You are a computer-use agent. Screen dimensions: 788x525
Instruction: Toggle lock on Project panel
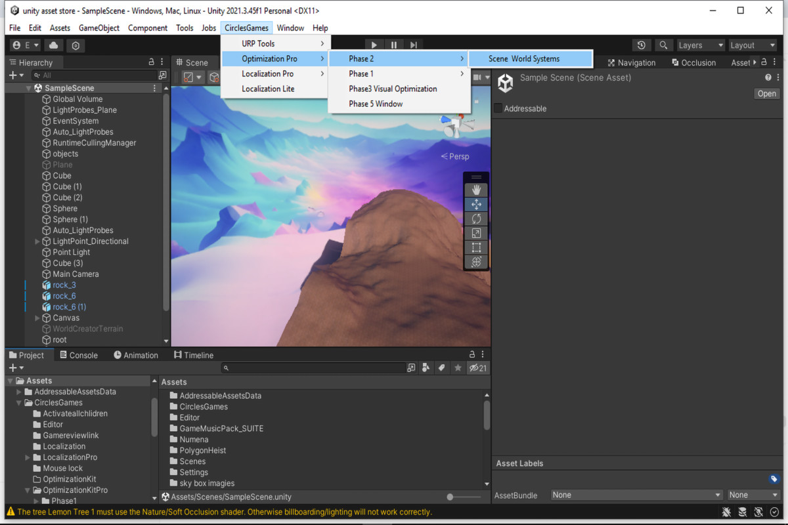pyautogui.click(x=472, y=354)
